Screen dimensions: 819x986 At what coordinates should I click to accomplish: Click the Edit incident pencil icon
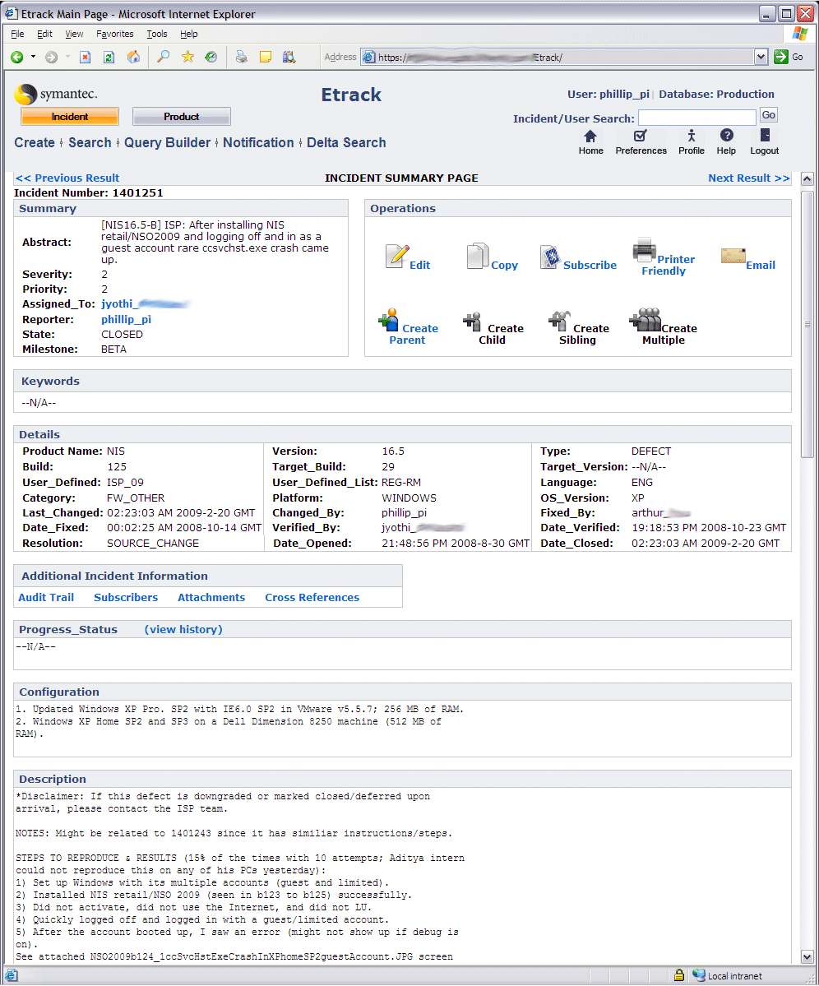coord(397,257)
